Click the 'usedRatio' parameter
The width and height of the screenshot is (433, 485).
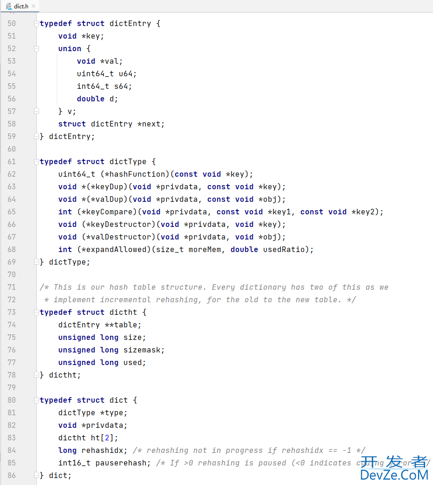coord(284,250)
